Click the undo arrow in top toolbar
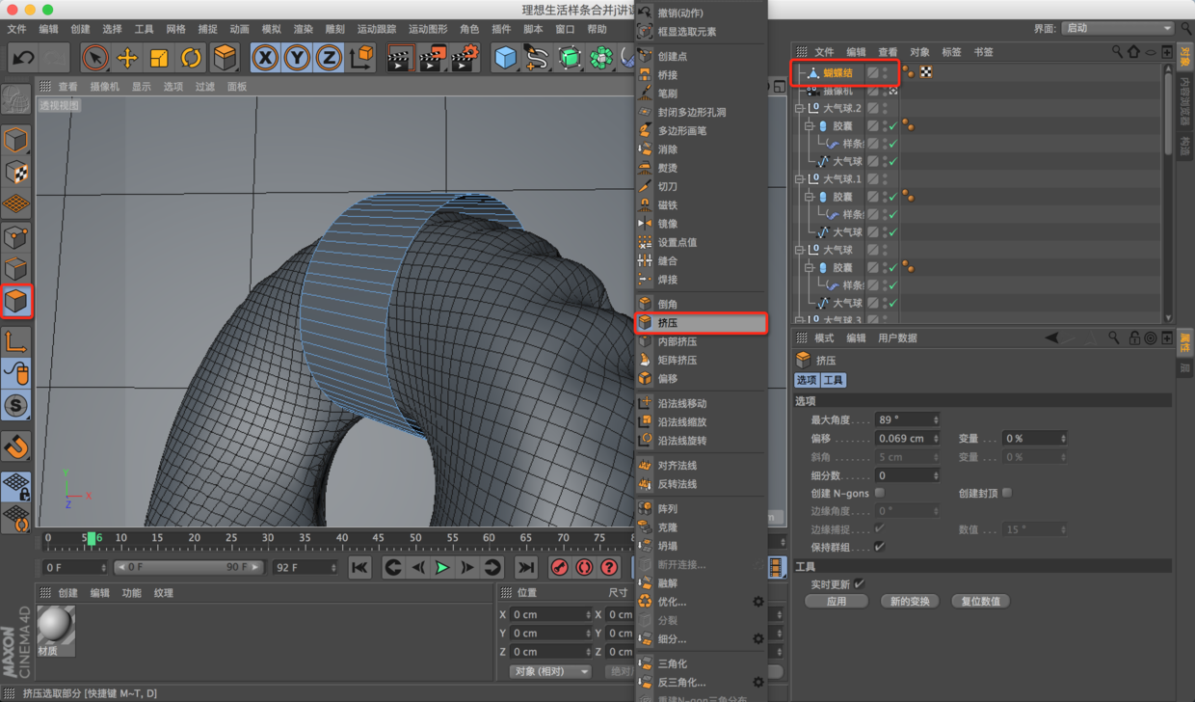Screen dimensions: 1195x702 click(23, 58)
